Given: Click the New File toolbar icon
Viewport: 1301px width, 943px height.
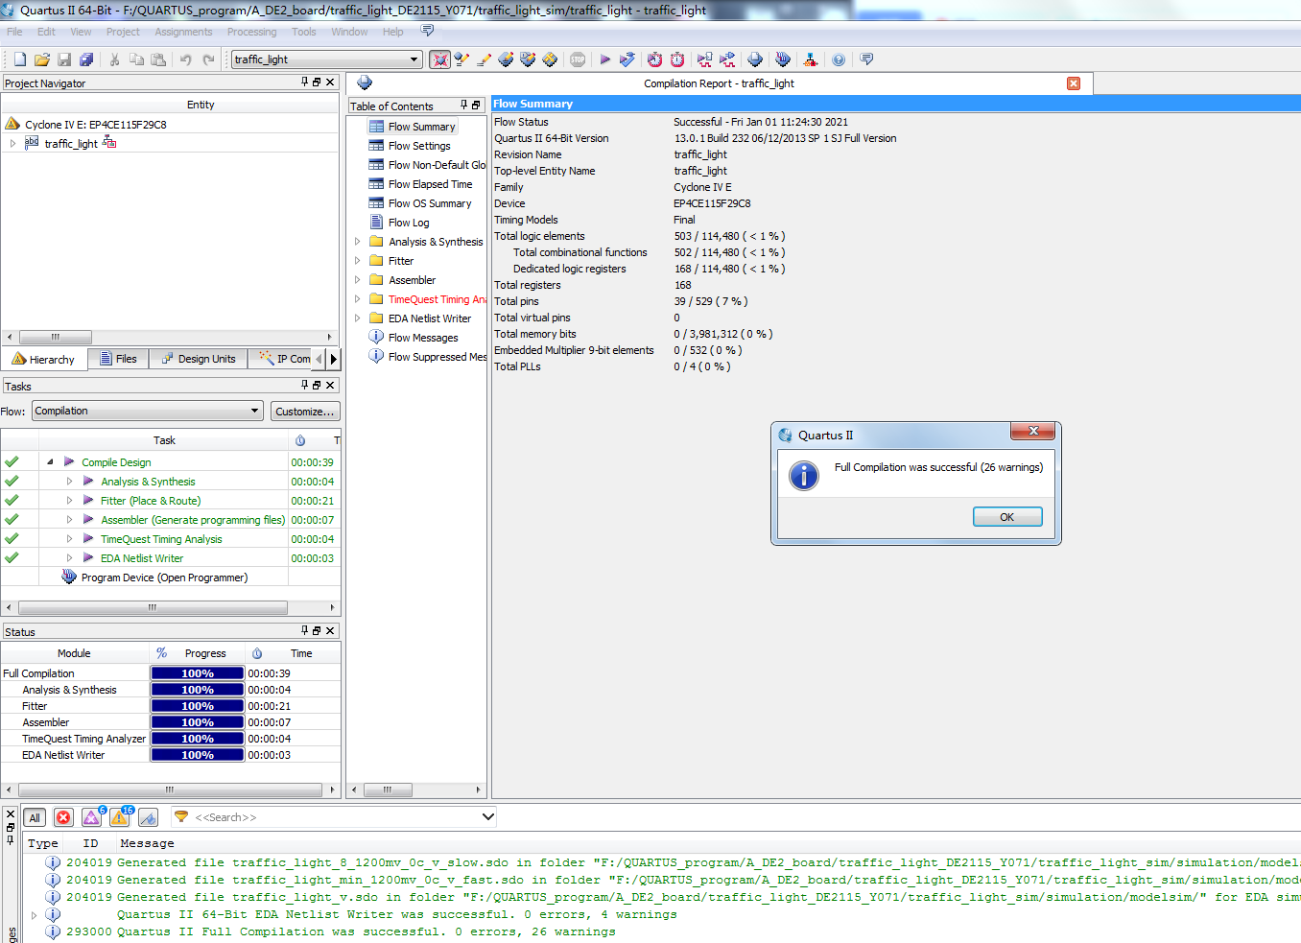Looking at the screenshot, I should coord(19,59).
